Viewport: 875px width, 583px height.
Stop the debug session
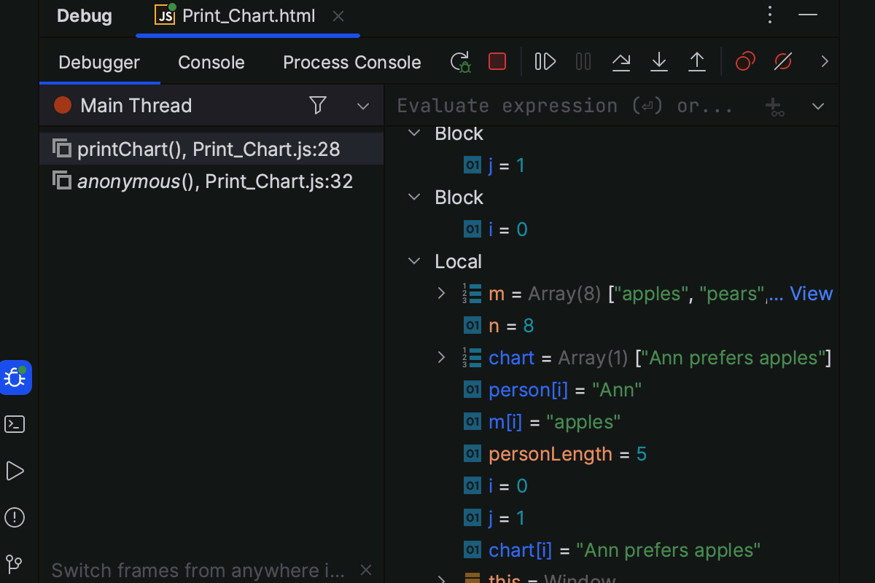point(497,61)
